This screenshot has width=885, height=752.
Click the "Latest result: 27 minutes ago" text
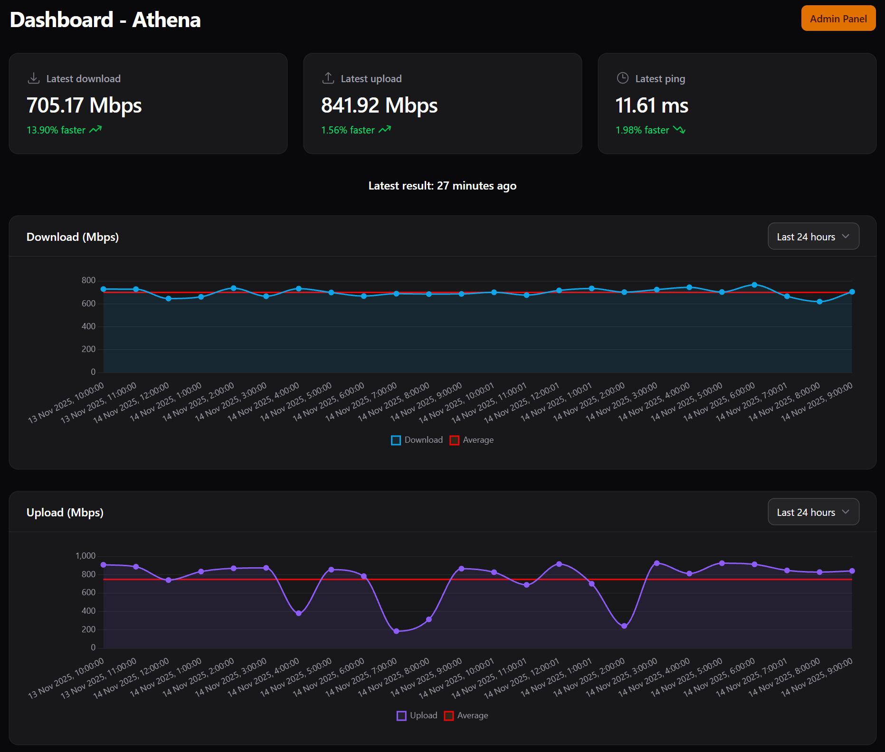click(x=442, y=186)
